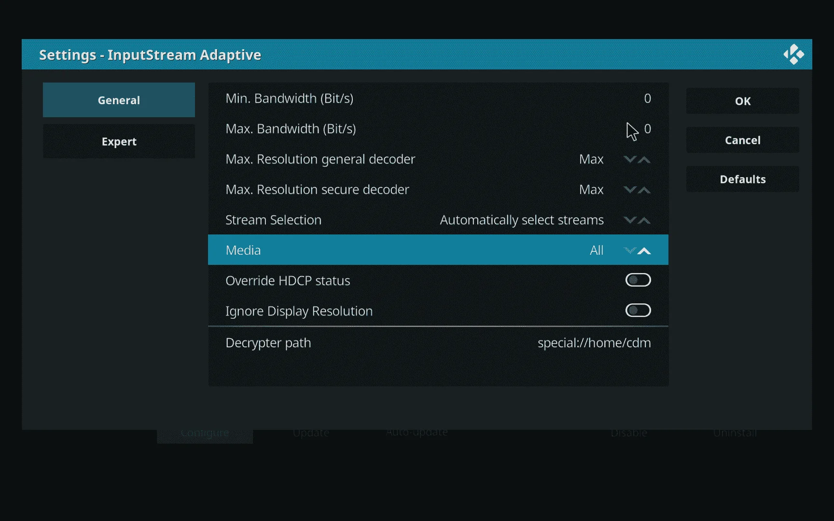This screenshot has height=521, width=834.
Task: Click Configure button in background window
Action: (205, 433)
